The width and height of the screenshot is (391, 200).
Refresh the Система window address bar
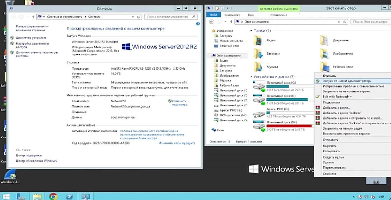pos(139,17)
